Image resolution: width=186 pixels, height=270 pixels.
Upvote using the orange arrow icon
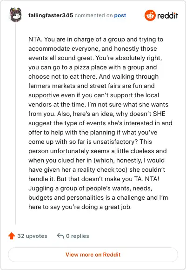12,236
